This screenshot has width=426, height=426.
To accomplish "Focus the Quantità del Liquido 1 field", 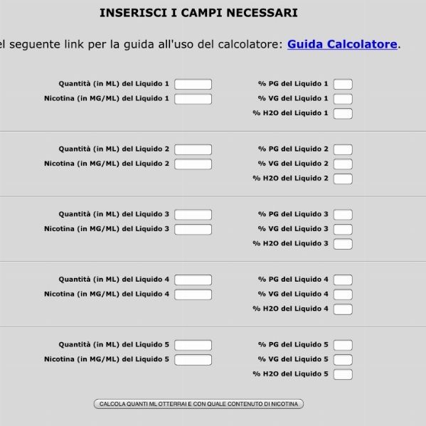I will pos(193,84).
